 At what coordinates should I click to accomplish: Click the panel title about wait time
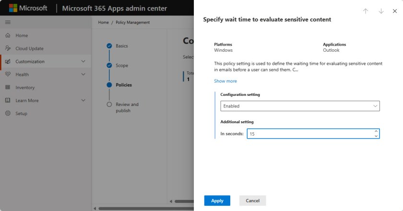[x=267, y=20]
